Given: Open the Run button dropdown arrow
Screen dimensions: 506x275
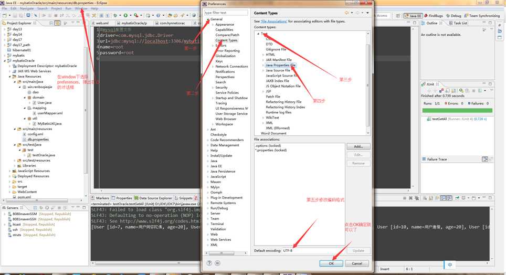Looking at the screenshot, I should 130,15.
